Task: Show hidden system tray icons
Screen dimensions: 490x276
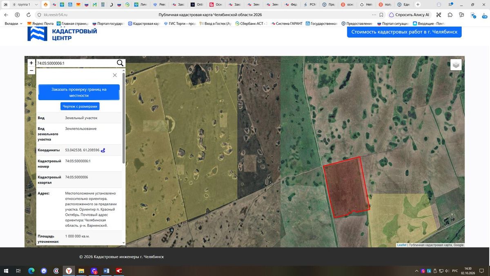Action: 416,271
